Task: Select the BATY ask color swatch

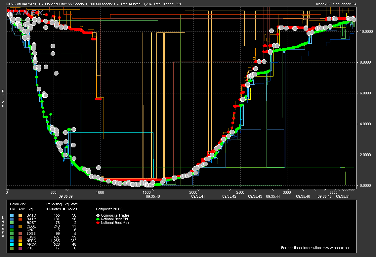Action: 20,219
